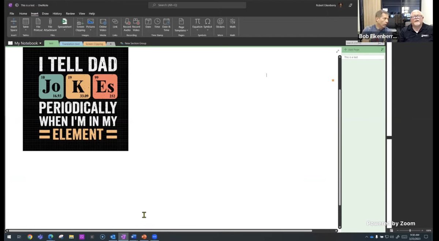439x241 pixels.
Task: Start Record Video
Action: [136, 25]
